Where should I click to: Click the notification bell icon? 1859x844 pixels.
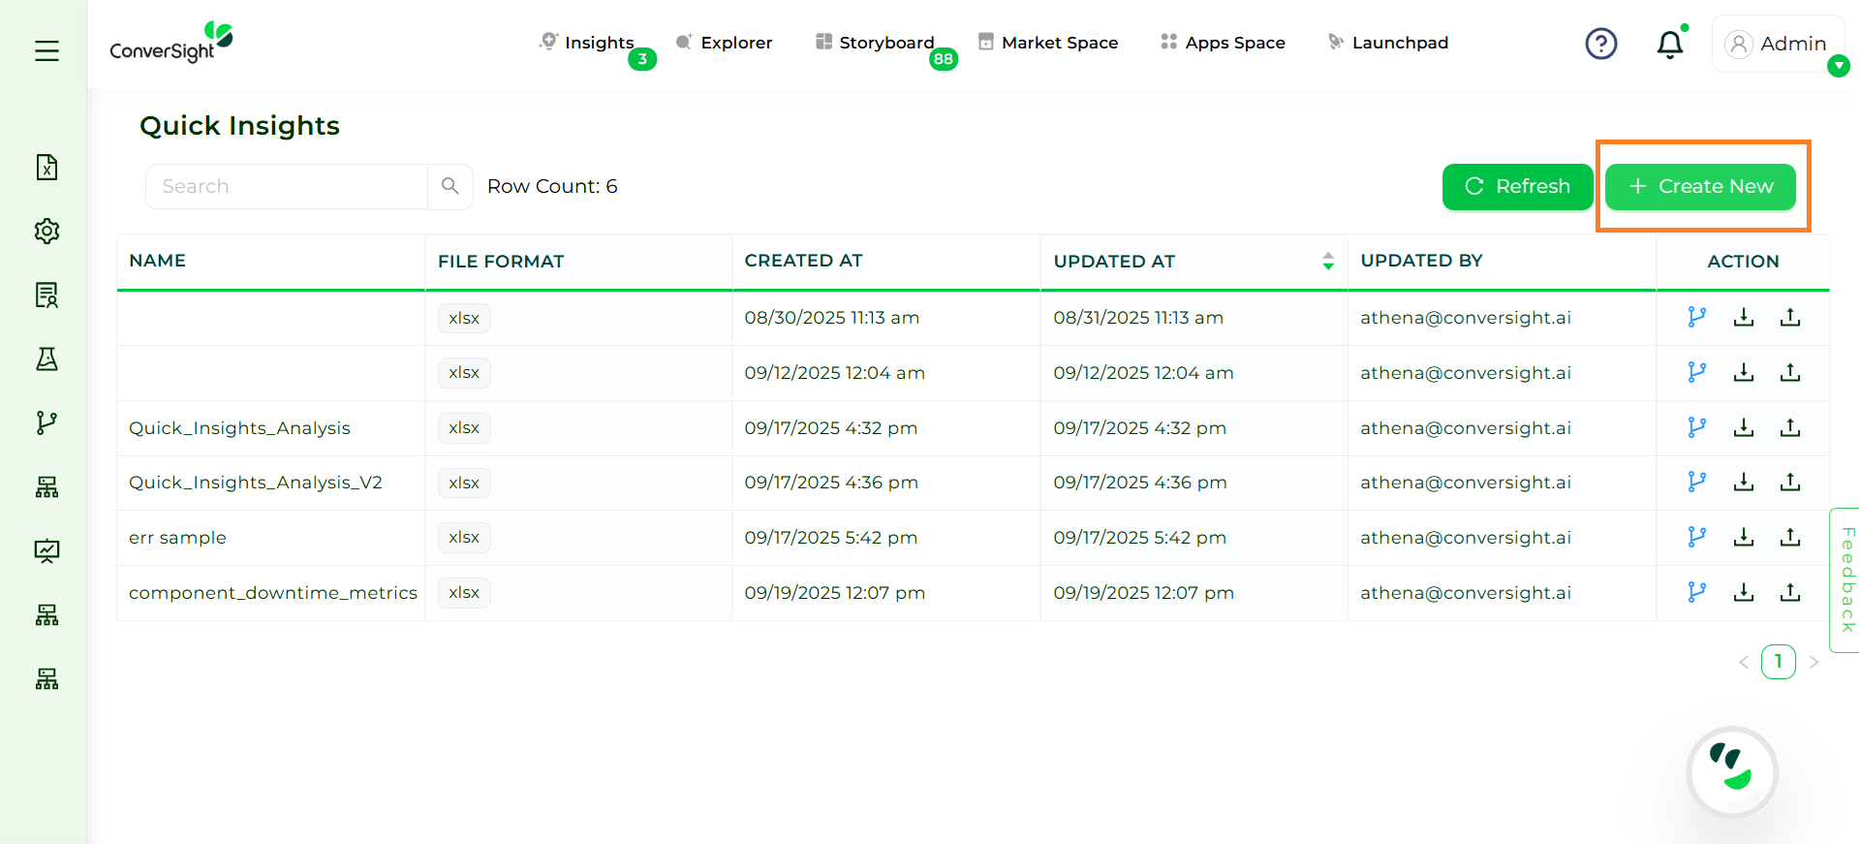pos(1669,45)
